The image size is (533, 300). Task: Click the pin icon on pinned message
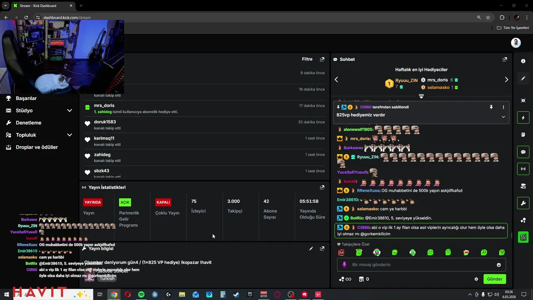pyautogui.click(x=491, y=107)
